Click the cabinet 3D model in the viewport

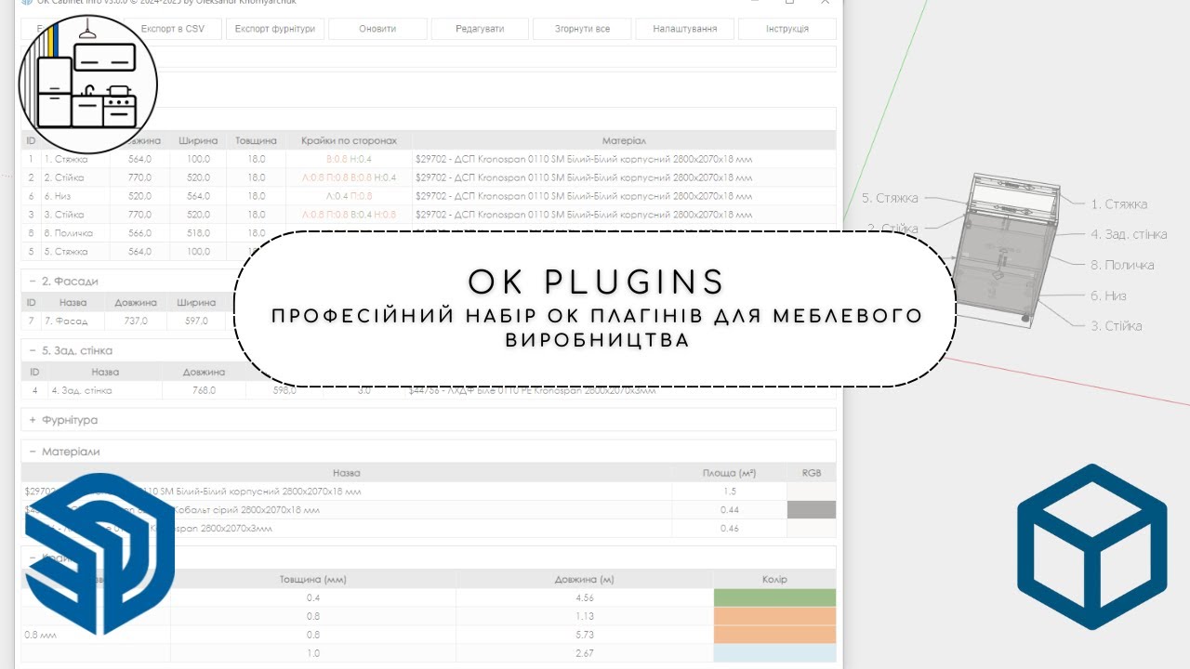(x=1009, y=249)
